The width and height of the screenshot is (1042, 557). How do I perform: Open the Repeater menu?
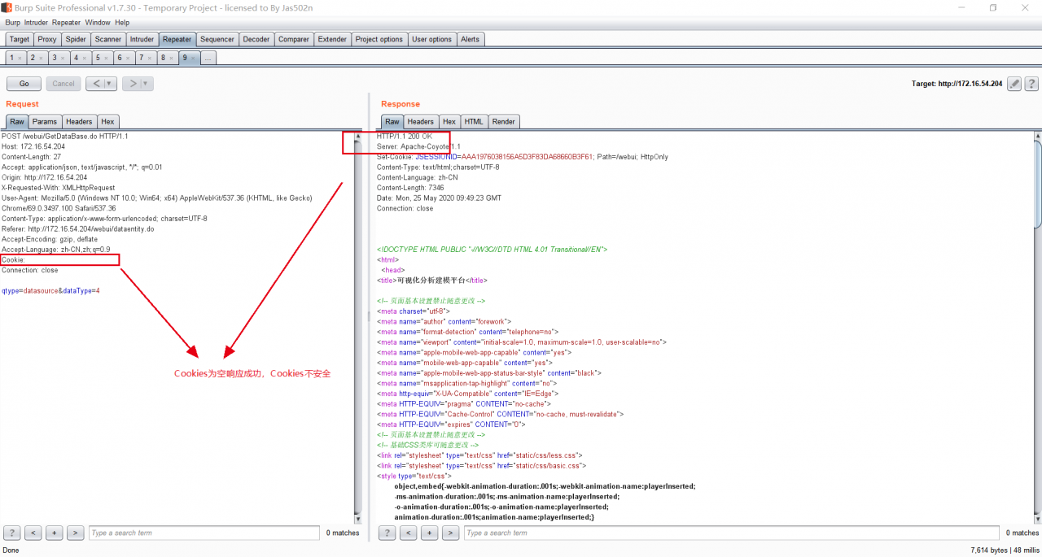tap(66, 23)
